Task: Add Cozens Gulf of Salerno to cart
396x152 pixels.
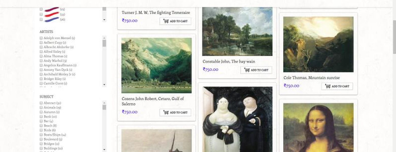Action: pos(175,112)
